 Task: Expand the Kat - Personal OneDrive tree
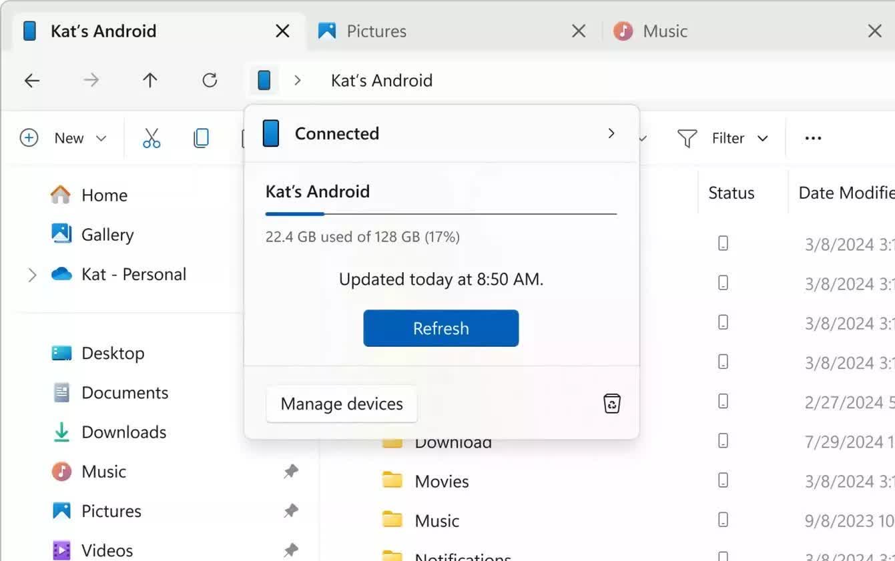pyautogui.click(x=32, y=275)
